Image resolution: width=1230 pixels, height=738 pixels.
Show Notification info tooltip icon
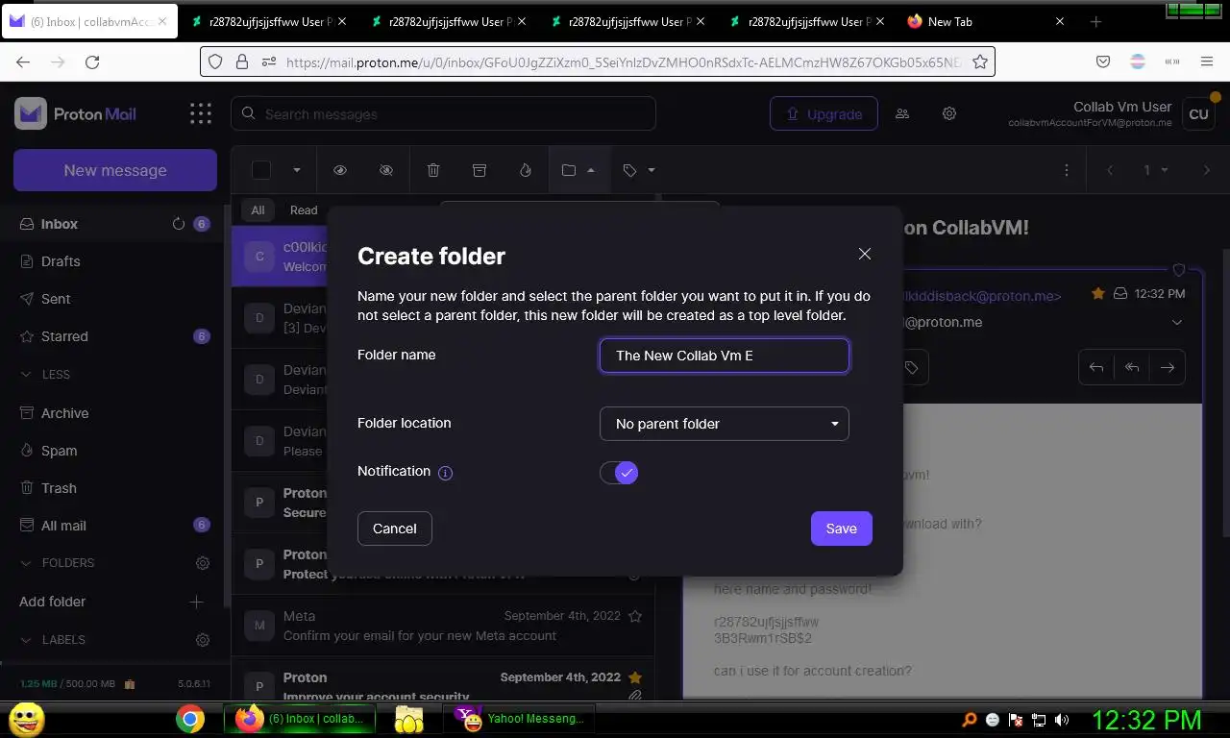coord(445,473)
